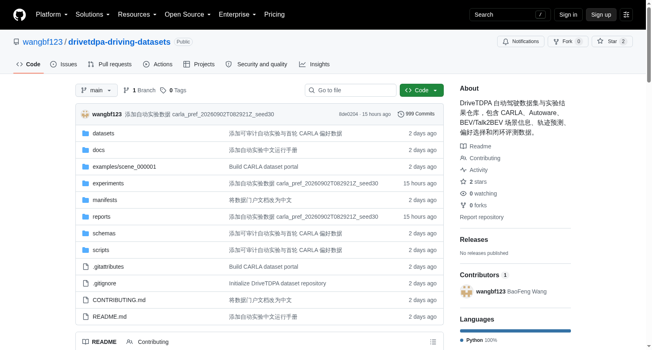Switch to Security and quality tab

coord(256,64)
